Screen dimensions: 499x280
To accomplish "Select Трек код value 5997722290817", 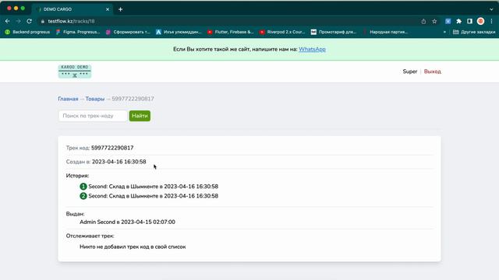I will click(112, 148).
